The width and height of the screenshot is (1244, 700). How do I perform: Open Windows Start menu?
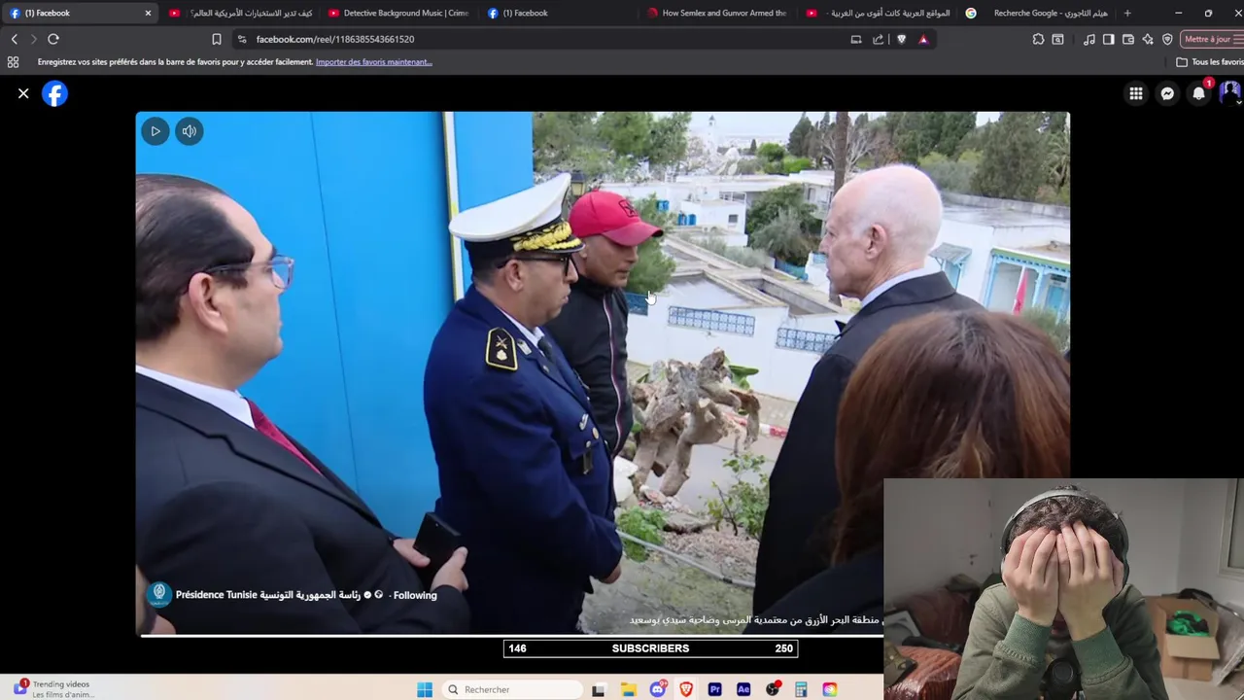click(425, 689)
